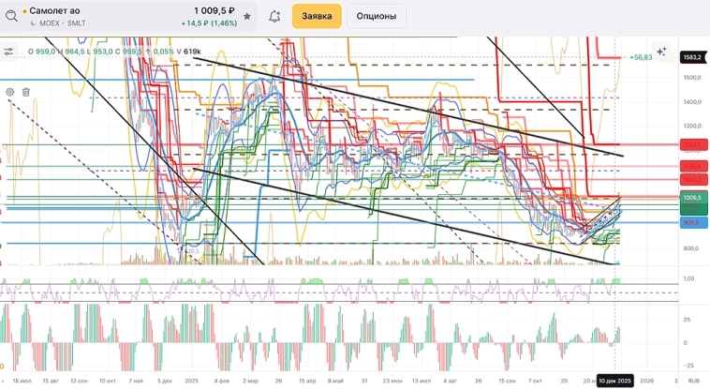The height and width of the screenshot is (389, 710).
Task: Select the Самолет ао ticker name
Action: coord(55,10)
